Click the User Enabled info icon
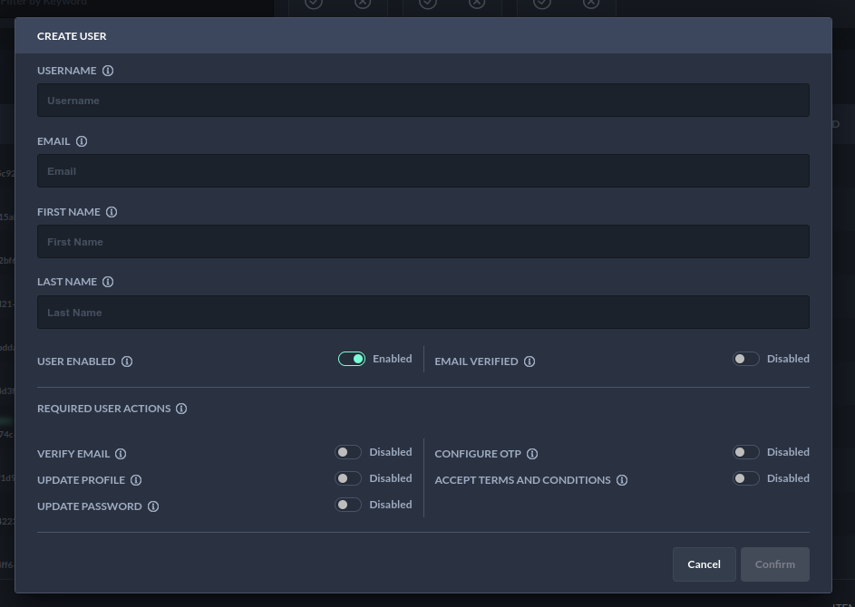 (127, 361)
